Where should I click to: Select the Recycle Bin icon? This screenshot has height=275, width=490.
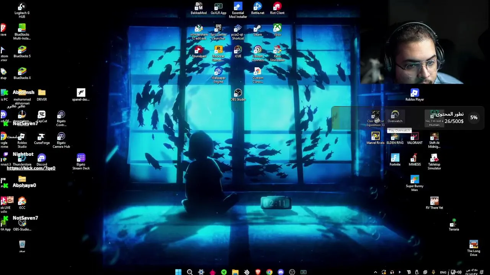22,247
